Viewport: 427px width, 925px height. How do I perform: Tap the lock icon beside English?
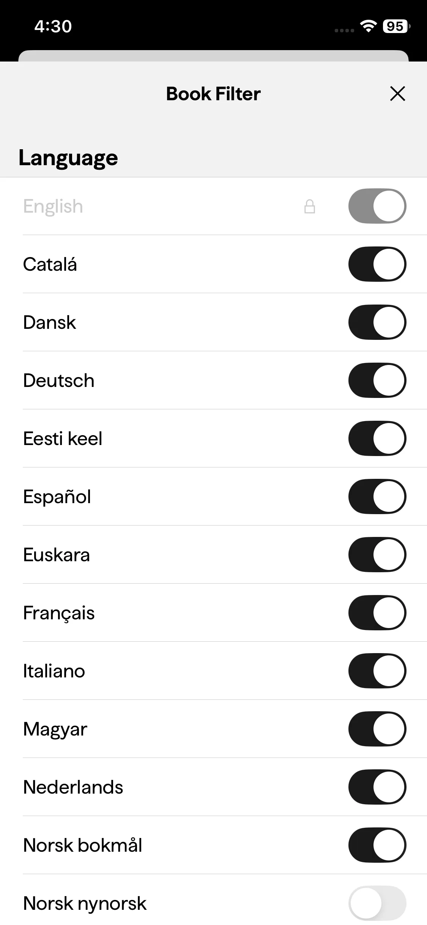pos(310,207)
